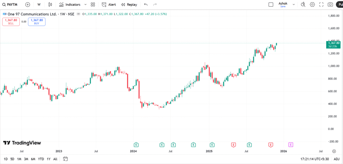343x164 pixels.
Task: Expand the Ashok layout dropdown arrow
Action: (294, 5)
